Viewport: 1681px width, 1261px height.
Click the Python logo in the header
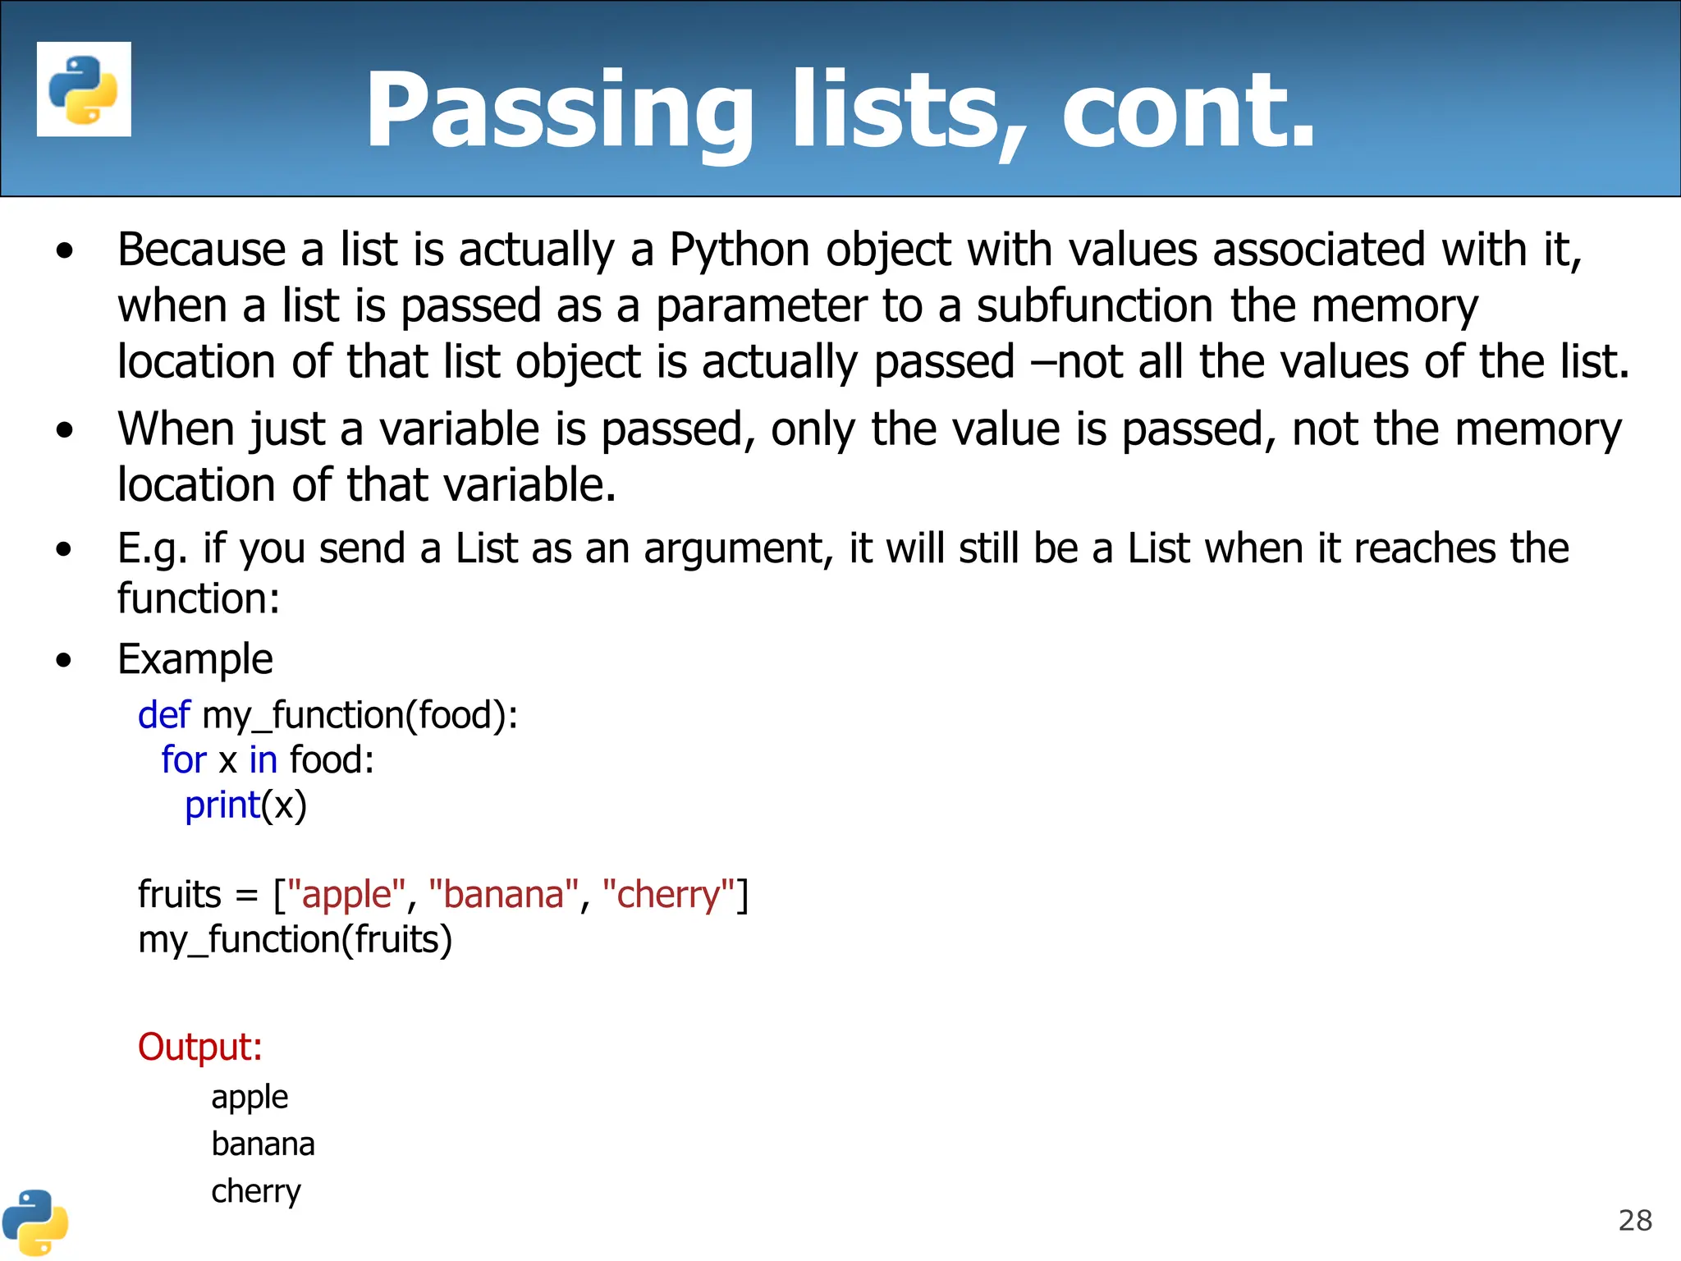[84, 89]
